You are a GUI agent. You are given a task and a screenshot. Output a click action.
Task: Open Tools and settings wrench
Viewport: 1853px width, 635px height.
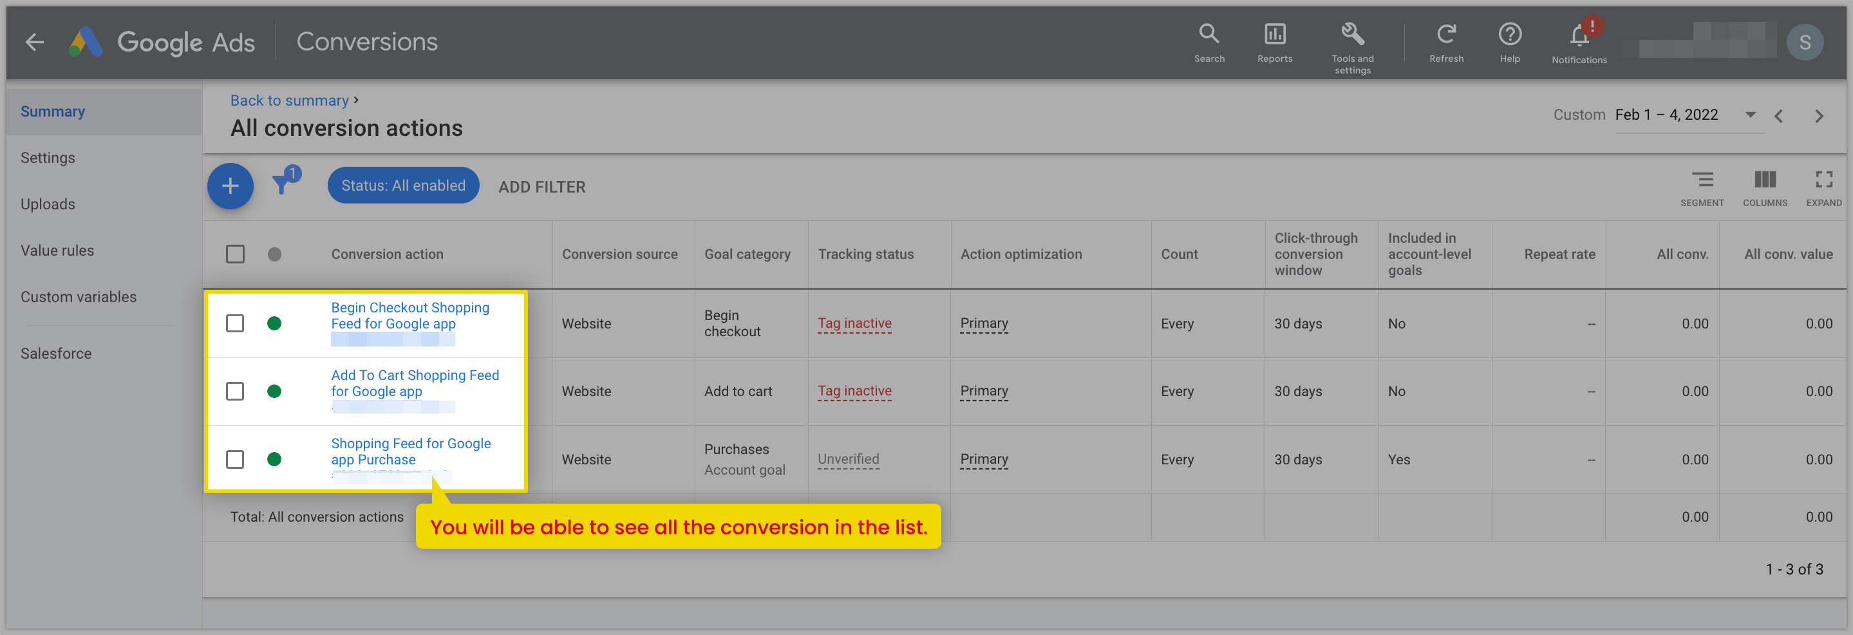click(x=1352, y=33)
